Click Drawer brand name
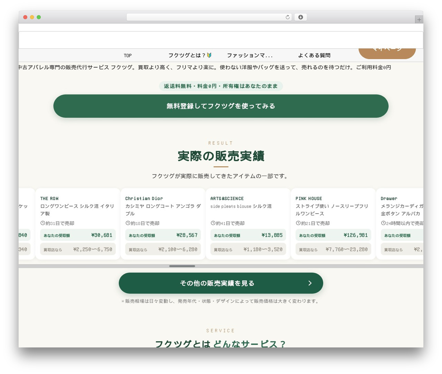 coord(389,199)
